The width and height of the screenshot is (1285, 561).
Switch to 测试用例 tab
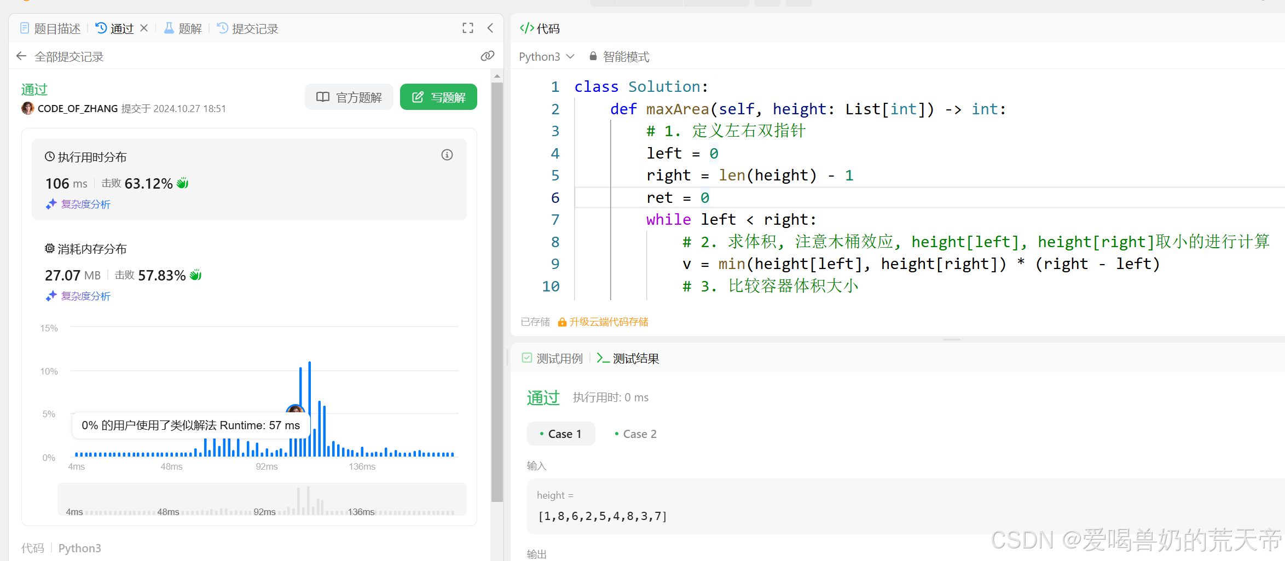click(x=553, y=358)
